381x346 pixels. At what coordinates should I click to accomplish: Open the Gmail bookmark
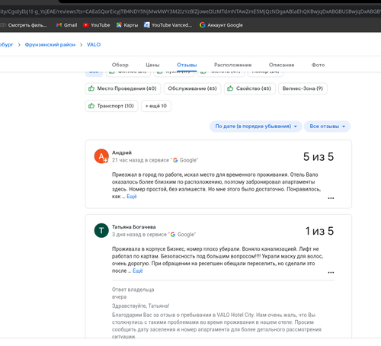(x=66, y=25)
